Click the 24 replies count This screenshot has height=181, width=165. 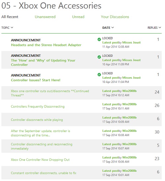[157, 92]
